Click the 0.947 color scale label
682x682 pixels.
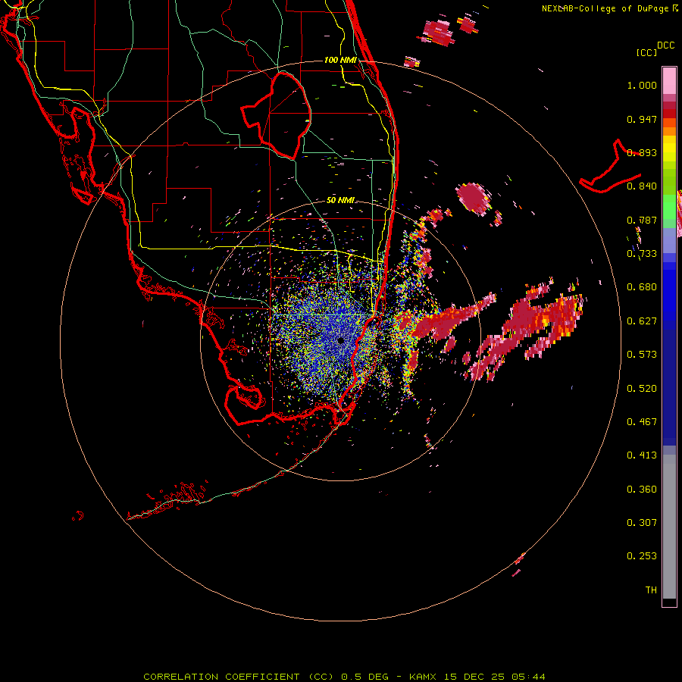click(x=642, y=119)
